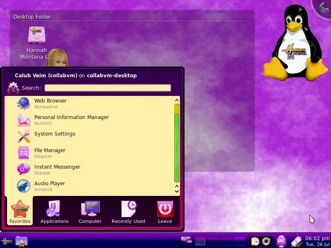Click the Hannah Montana launcher button on the panel

6,241
